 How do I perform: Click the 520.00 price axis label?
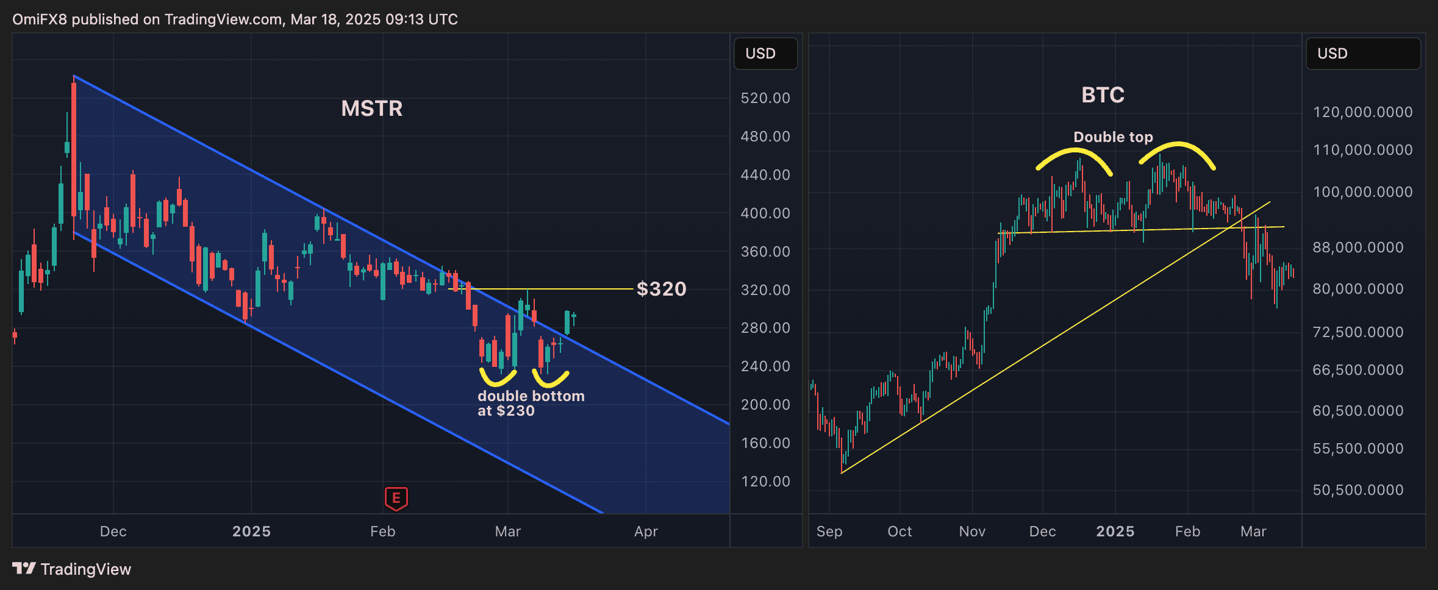(x=765, y=98)
